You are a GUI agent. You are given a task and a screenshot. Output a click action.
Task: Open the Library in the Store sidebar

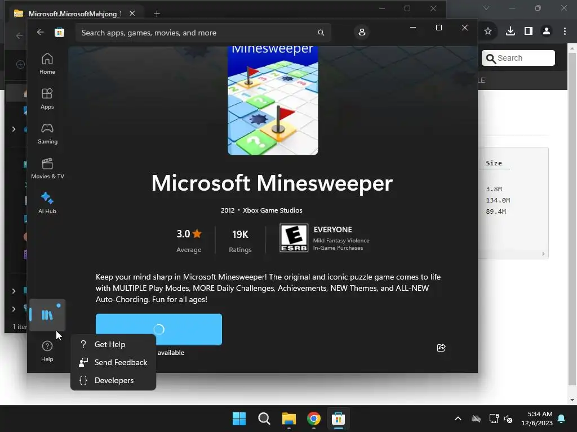(x=47, y=315)
